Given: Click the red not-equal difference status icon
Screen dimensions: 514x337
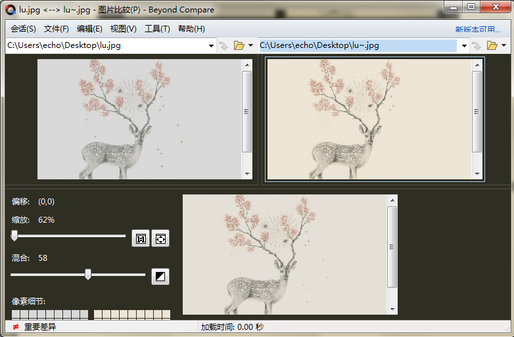Looking at the screenshot, I should 15,326.
